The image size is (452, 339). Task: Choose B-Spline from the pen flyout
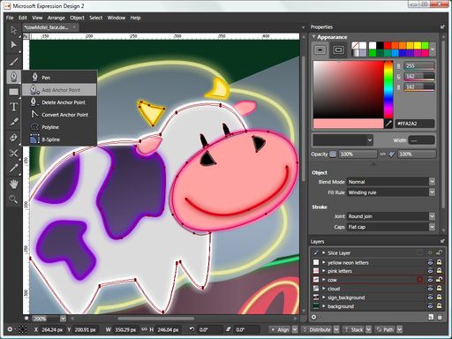[x=59, y=139]
